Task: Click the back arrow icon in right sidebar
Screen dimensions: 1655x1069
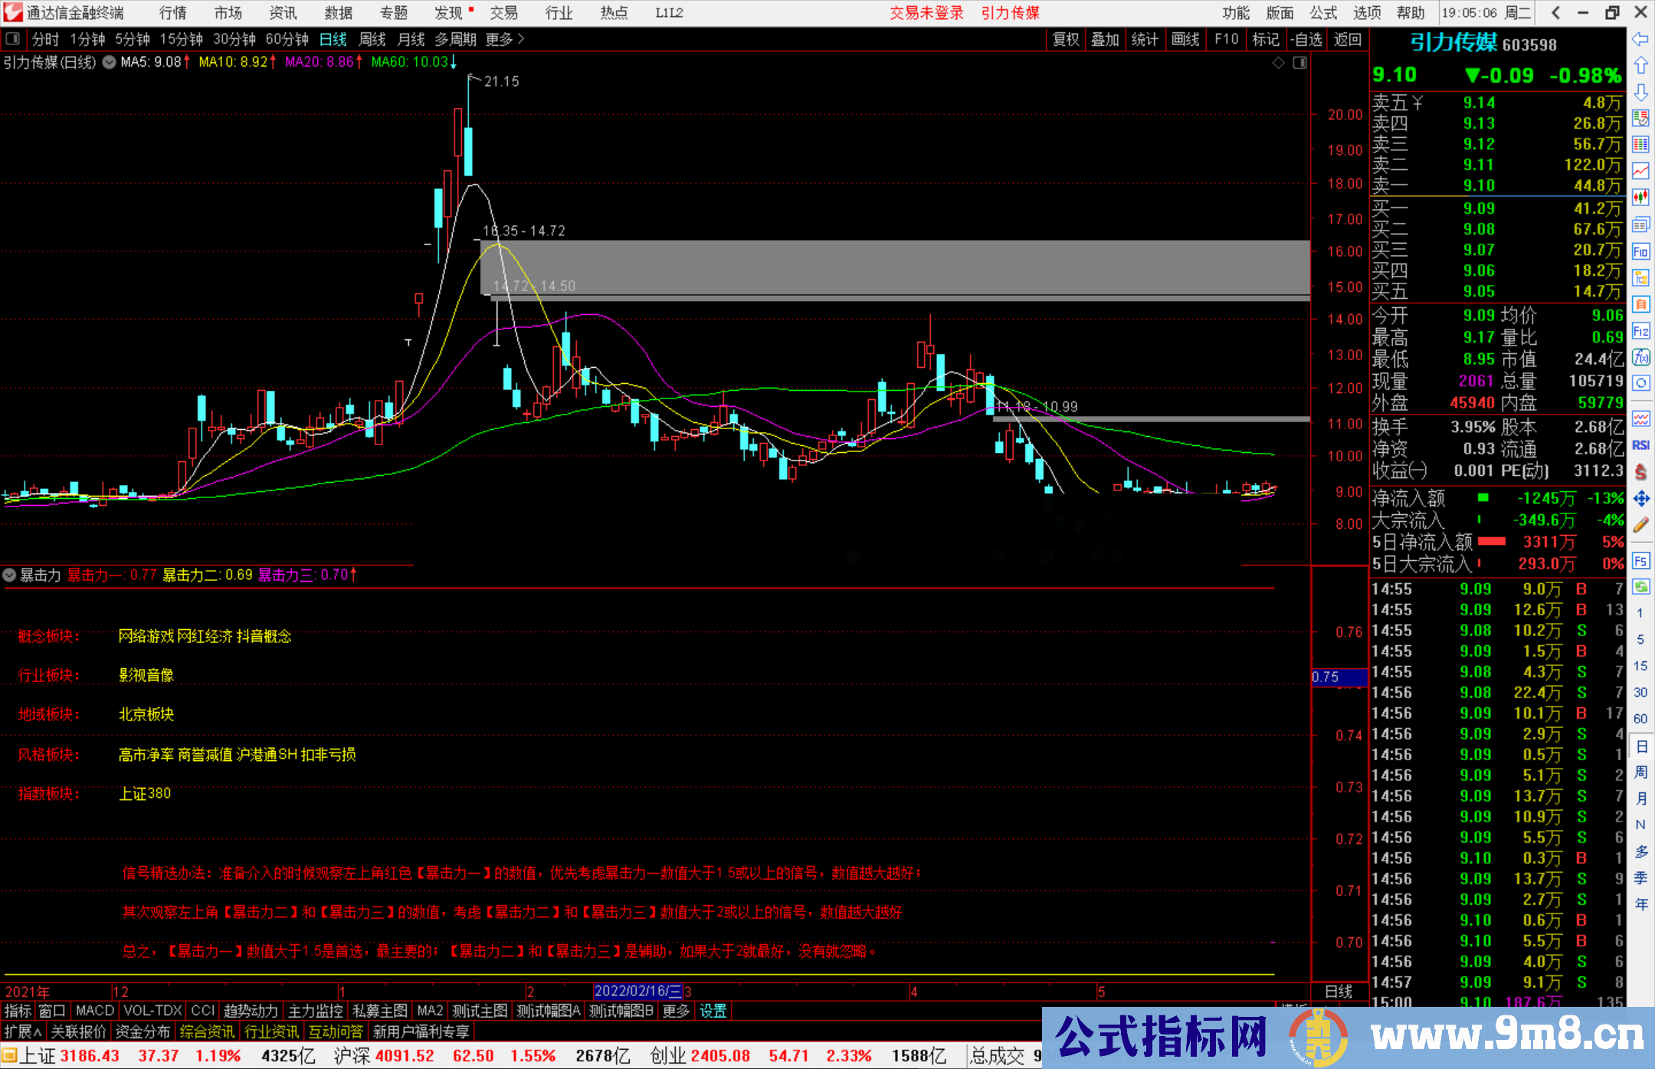Action: [1640, 39]
